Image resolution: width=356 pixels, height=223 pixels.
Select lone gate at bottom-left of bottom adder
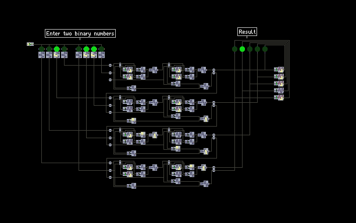click(131, 186)
